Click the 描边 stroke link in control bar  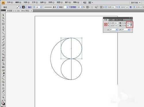click(x=30, y=7)
